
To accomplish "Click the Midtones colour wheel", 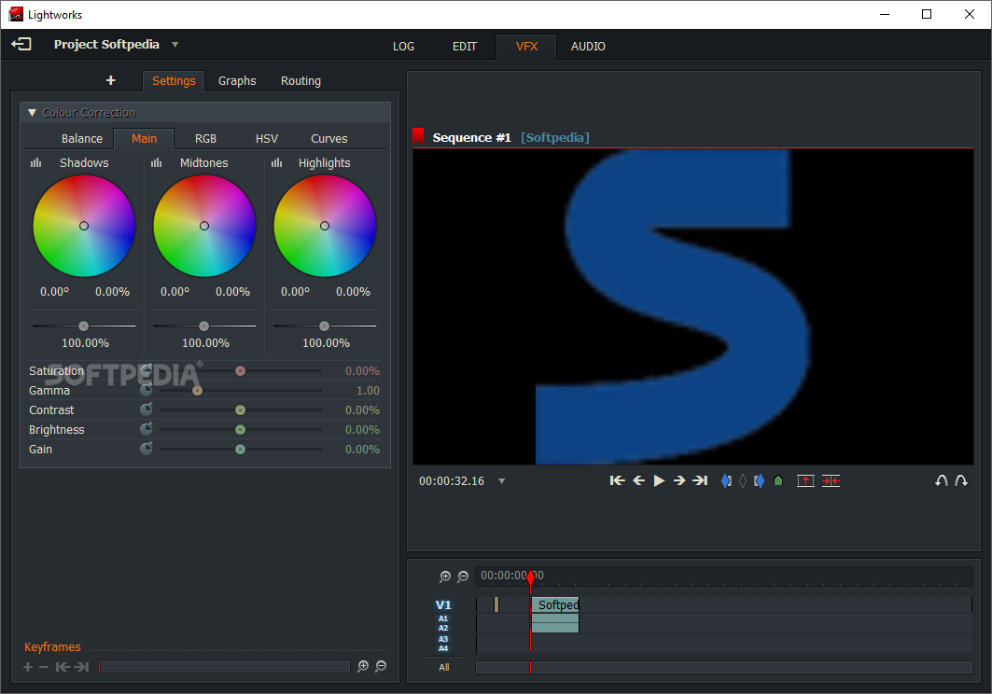I will click(x=204, y=226).
